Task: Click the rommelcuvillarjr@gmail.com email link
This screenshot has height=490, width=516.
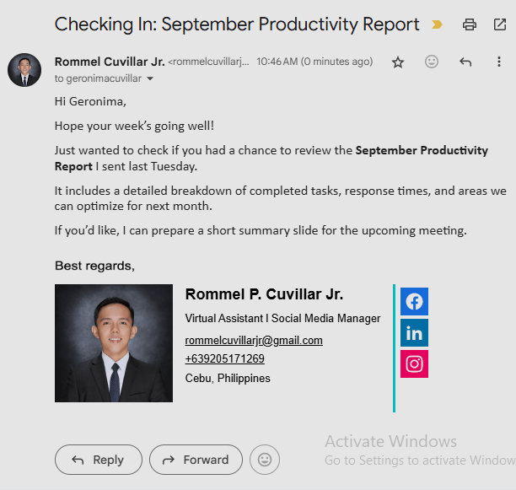Action: [254, 341]
